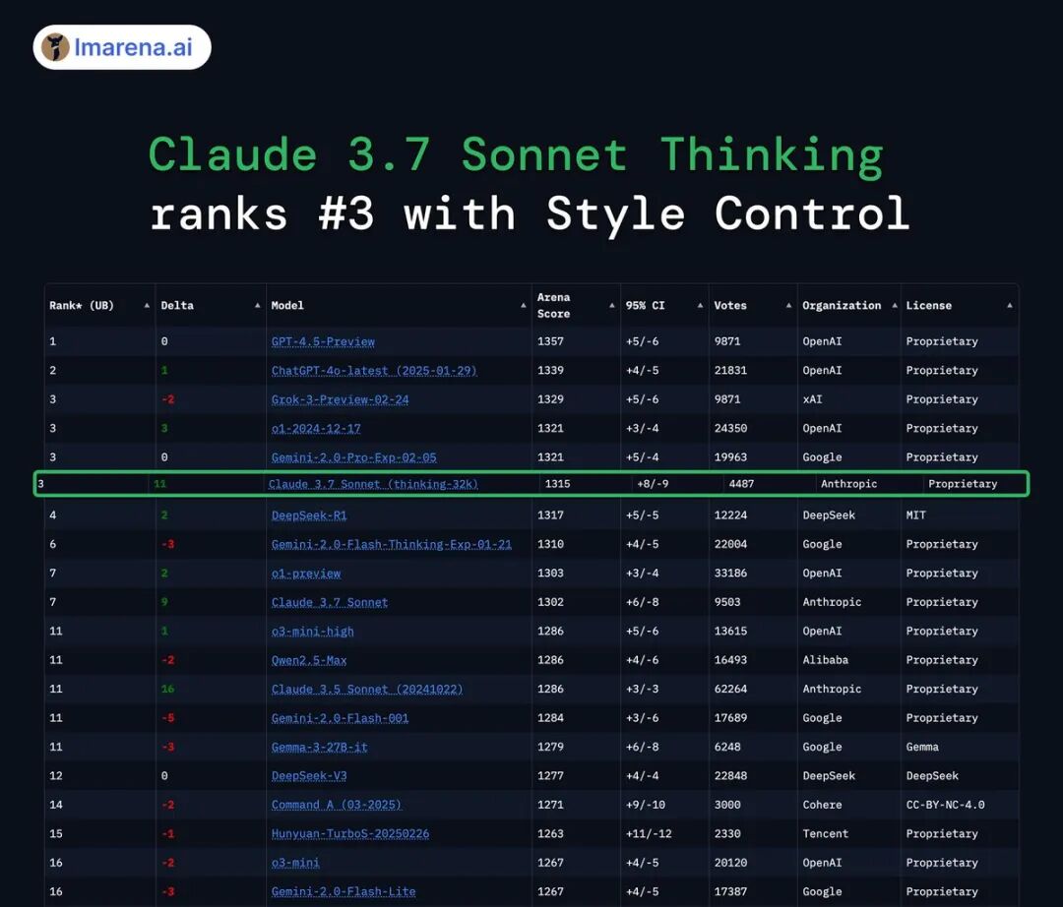Open ChatGPT-4o-latest (2025-01-29) link
The image size is (1063, 907).
point(374,371)
